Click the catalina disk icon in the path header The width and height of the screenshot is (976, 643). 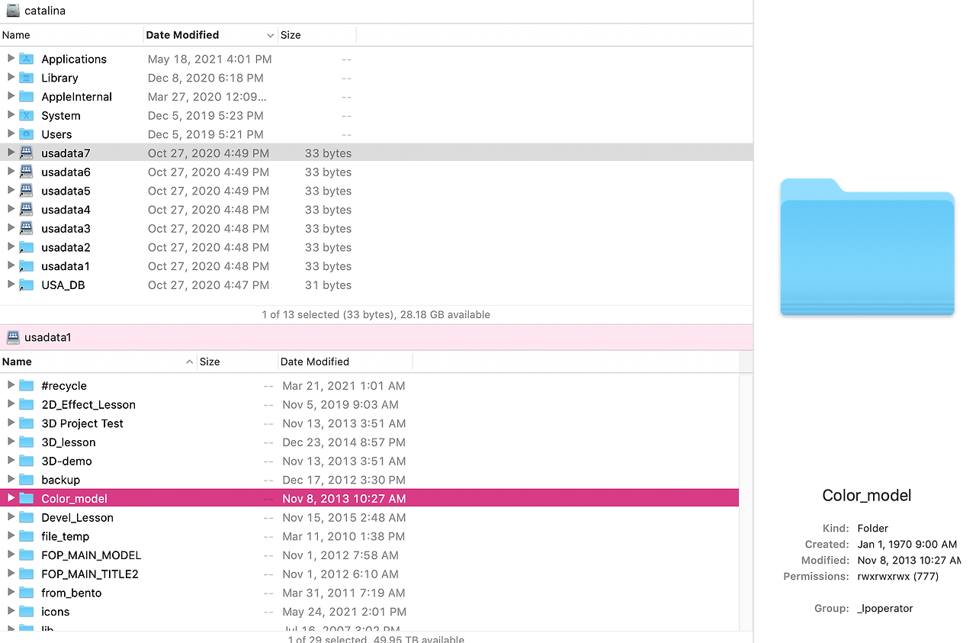point(13,11)
